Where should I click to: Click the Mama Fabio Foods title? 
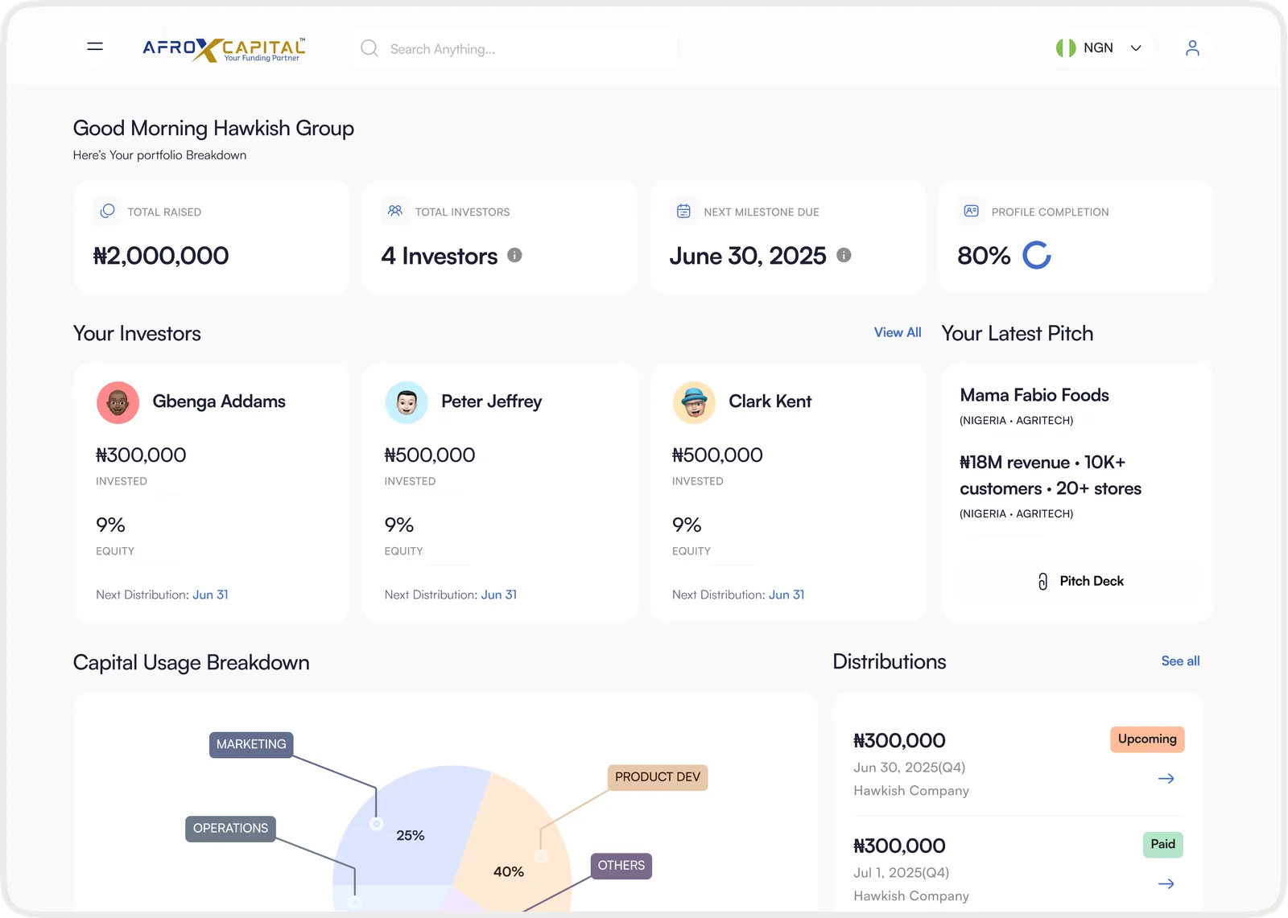click(1034, 395)
